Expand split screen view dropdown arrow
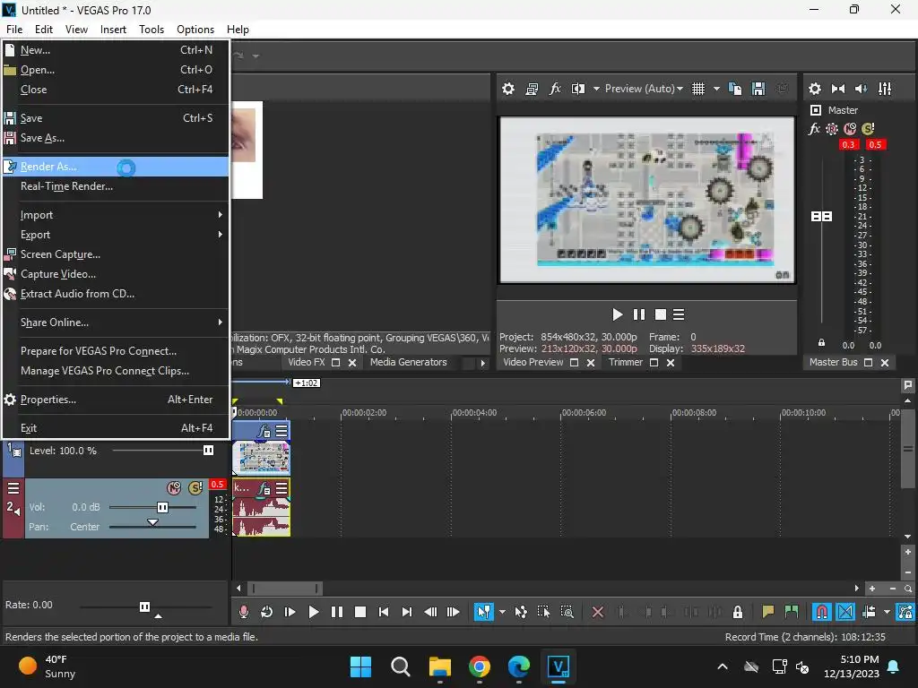This screenshot has width=918, height=688. (596, 89)
